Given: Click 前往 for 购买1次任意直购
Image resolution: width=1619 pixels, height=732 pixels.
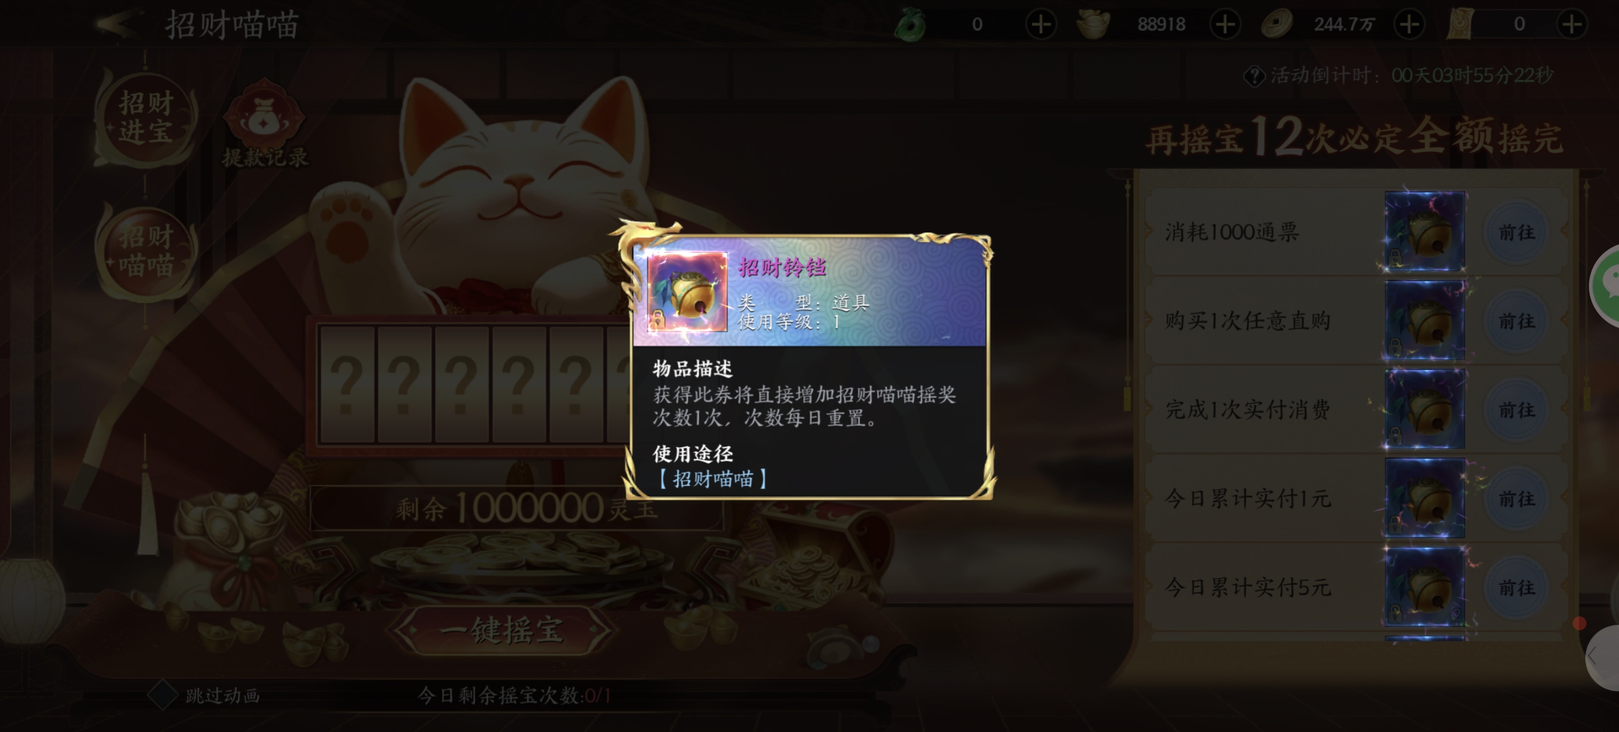Looking at the screenshot, I should (1516, 321).
